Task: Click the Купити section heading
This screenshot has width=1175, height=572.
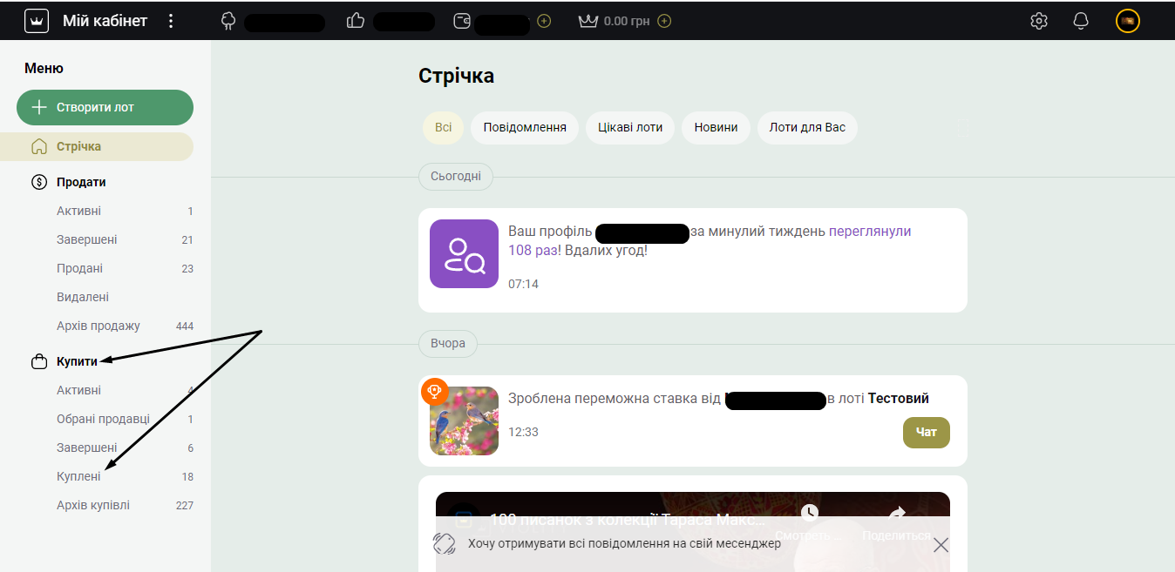Action: (77, 361)
